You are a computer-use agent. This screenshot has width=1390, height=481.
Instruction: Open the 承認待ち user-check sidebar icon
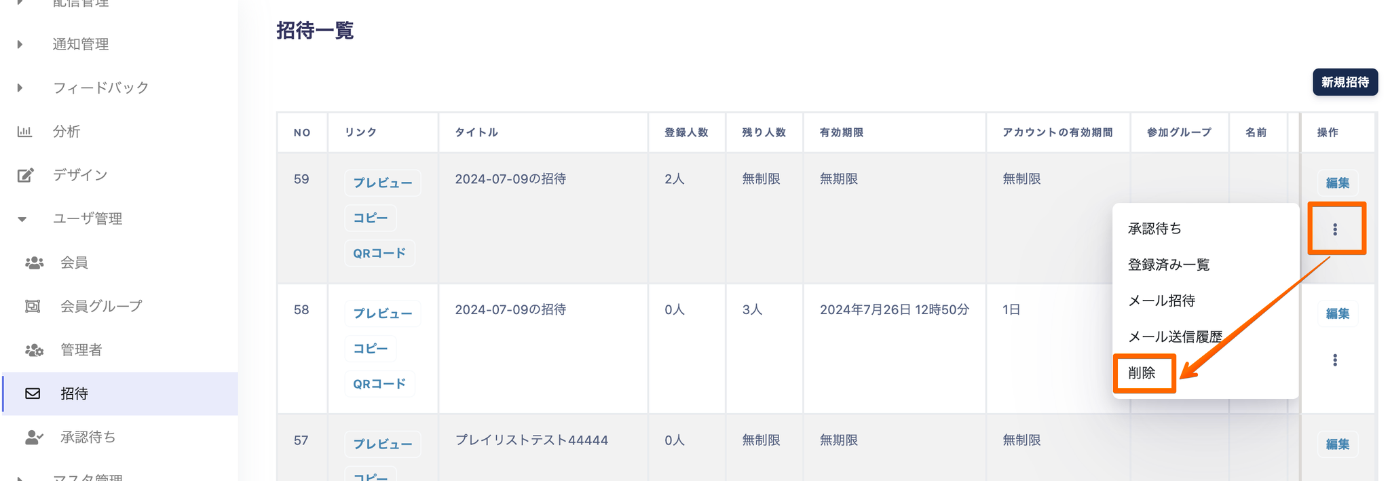34,438
